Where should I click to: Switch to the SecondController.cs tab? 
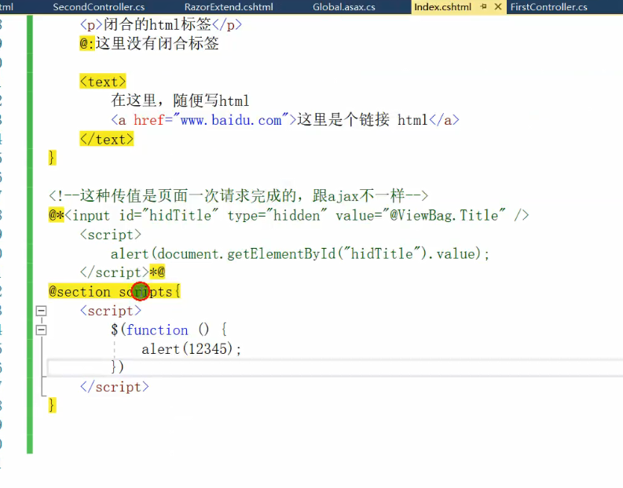coord(98,7)
